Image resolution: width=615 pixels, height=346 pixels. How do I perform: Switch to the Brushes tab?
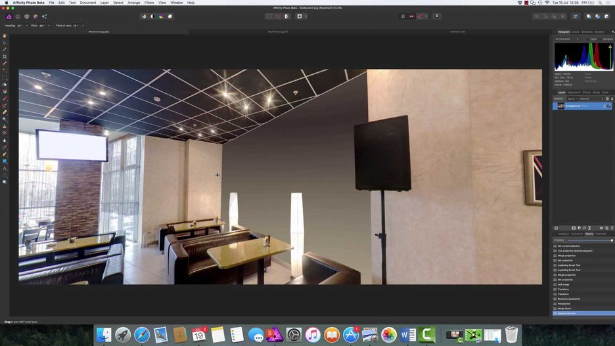pos(599,32)
